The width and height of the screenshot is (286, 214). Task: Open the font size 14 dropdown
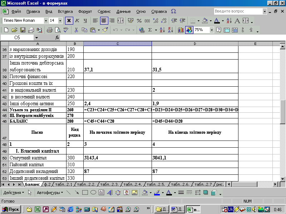pyautogui.click(x=60, y=21)
